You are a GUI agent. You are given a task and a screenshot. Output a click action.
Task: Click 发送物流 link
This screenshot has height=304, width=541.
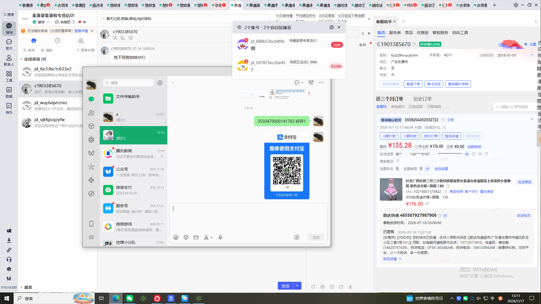point(524,215)
